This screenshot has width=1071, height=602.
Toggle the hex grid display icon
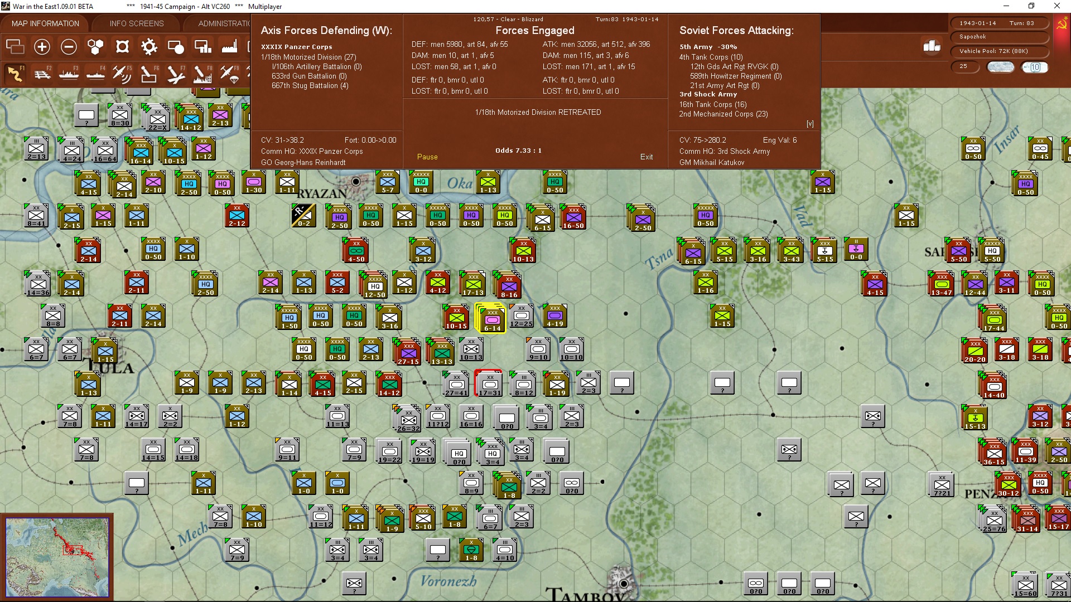point(95,47)
